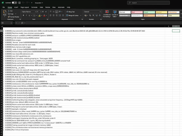182x136 pixels.
Task: Toggle Italic formatting
Action: [26, 16]
